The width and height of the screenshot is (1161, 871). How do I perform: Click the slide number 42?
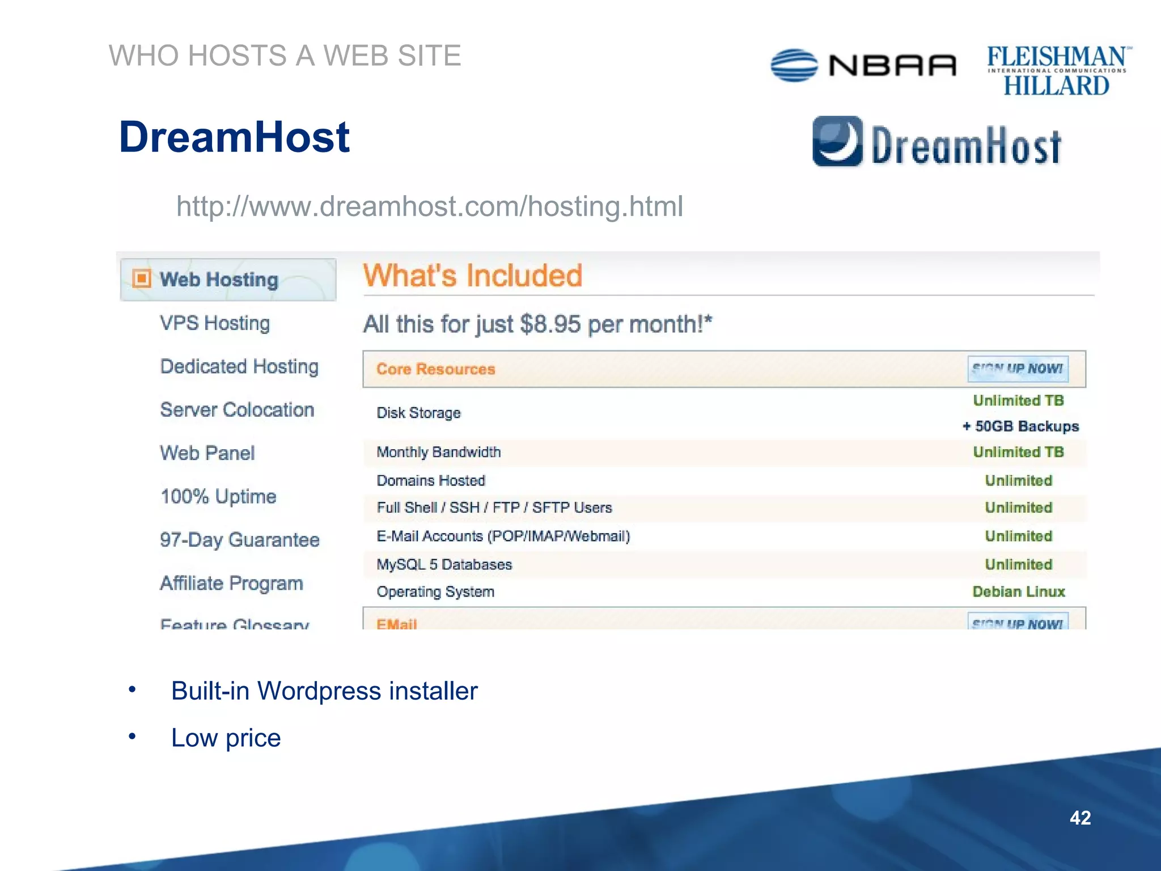1080,818
